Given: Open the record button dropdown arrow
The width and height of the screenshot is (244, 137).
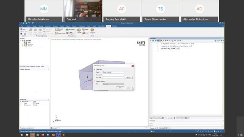Looking at the screenshot, I should [x=167, y=41].
